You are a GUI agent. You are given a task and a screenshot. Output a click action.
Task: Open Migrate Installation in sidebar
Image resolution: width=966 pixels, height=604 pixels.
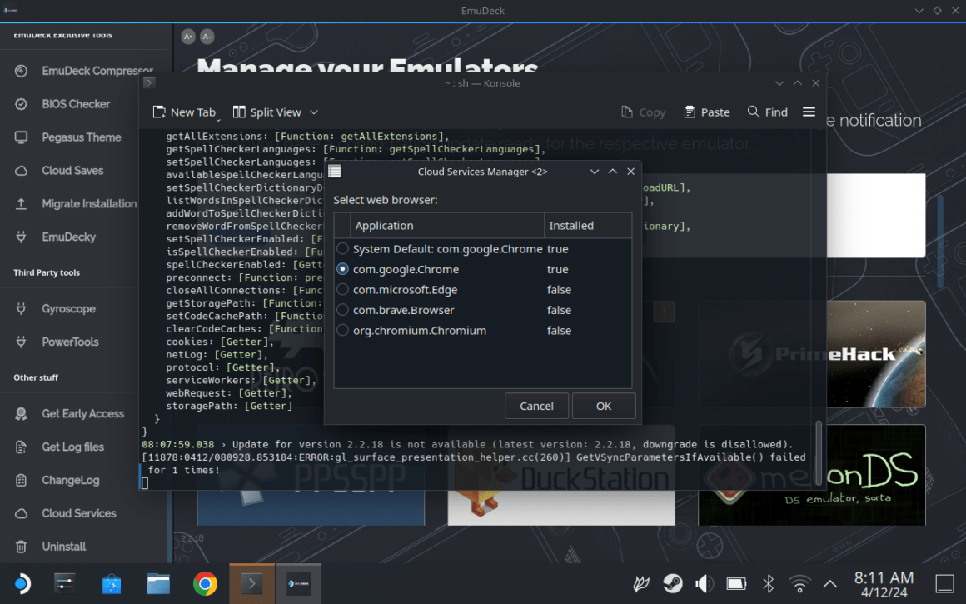pyautogui.click(x=75, y=204)
